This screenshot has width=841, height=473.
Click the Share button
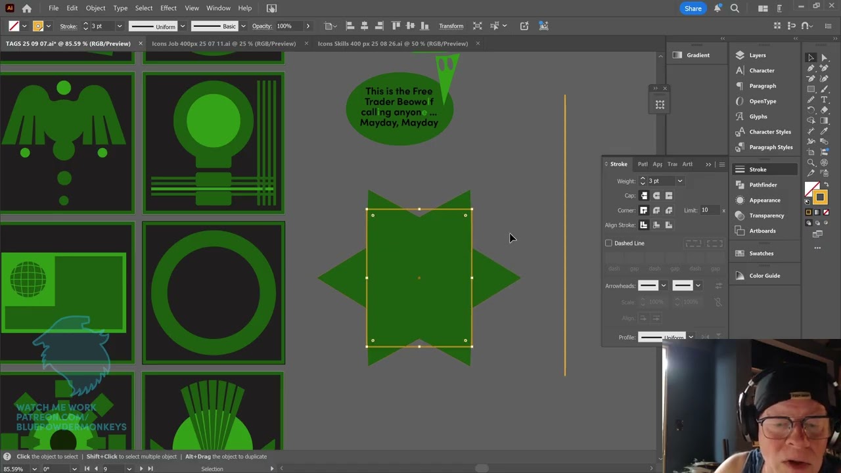693,8
